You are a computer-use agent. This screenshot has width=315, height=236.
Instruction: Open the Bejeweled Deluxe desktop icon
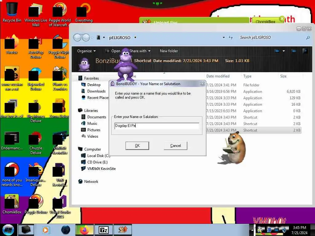coord(36,79)
